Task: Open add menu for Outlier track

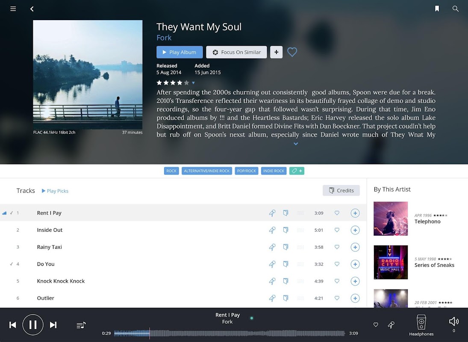Action: (x=355, y=298)
